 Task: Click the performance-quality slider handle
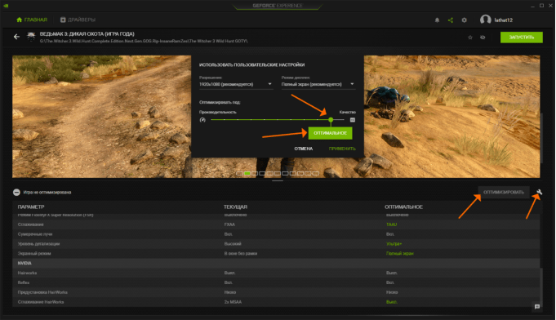click(x=331, y=120)
